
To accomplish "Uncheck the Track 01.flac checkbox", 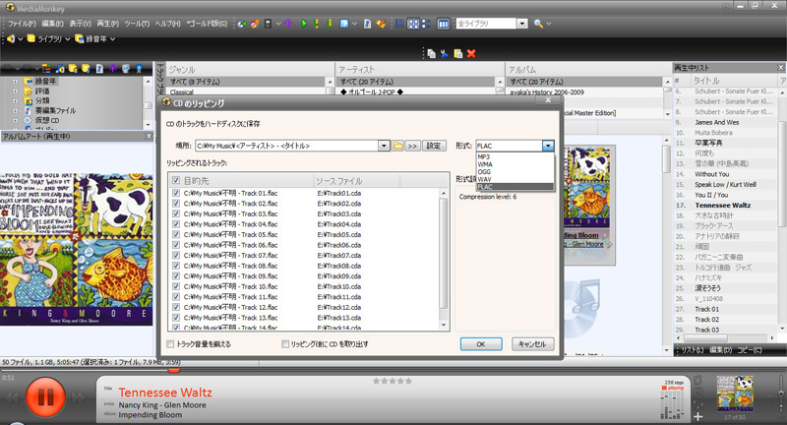I will point(176,195).
